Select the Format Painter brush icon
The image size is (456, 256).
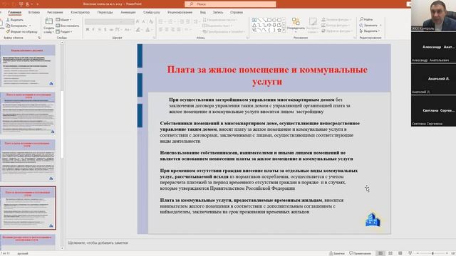pyautogui.click(x=8, y=31)
